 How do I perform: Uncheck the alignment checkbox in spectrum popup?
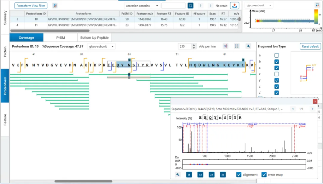click(239, 175)
